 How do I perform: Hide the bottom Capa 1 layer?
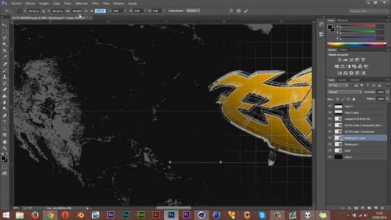[330, 157]
